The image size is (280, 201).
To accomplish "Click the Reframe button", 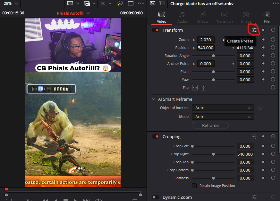I will click(x=210, y=125).
